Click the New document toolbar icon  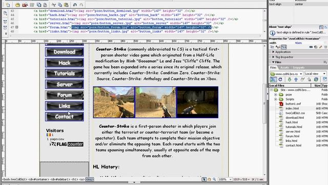(x=8, y=5)
